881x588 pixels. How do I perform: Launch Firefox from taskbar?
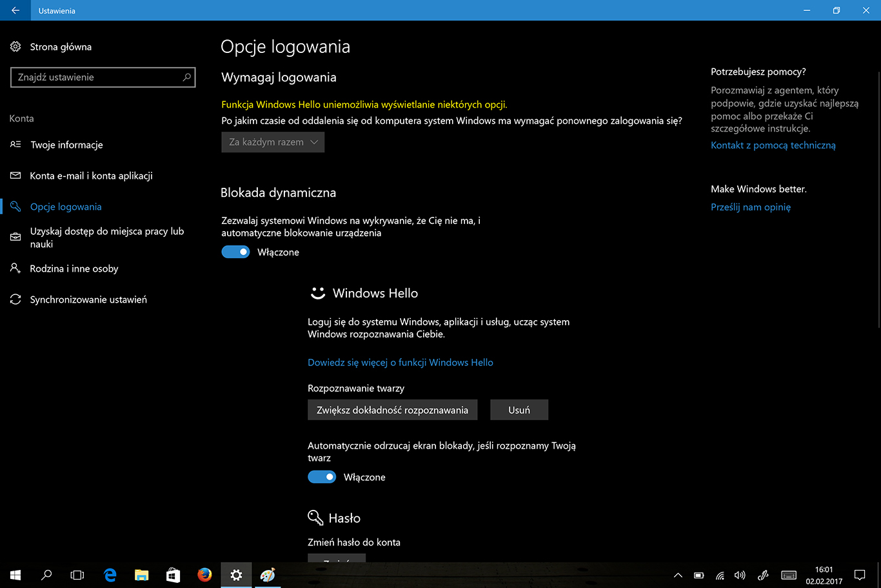[x=204, y=574]
